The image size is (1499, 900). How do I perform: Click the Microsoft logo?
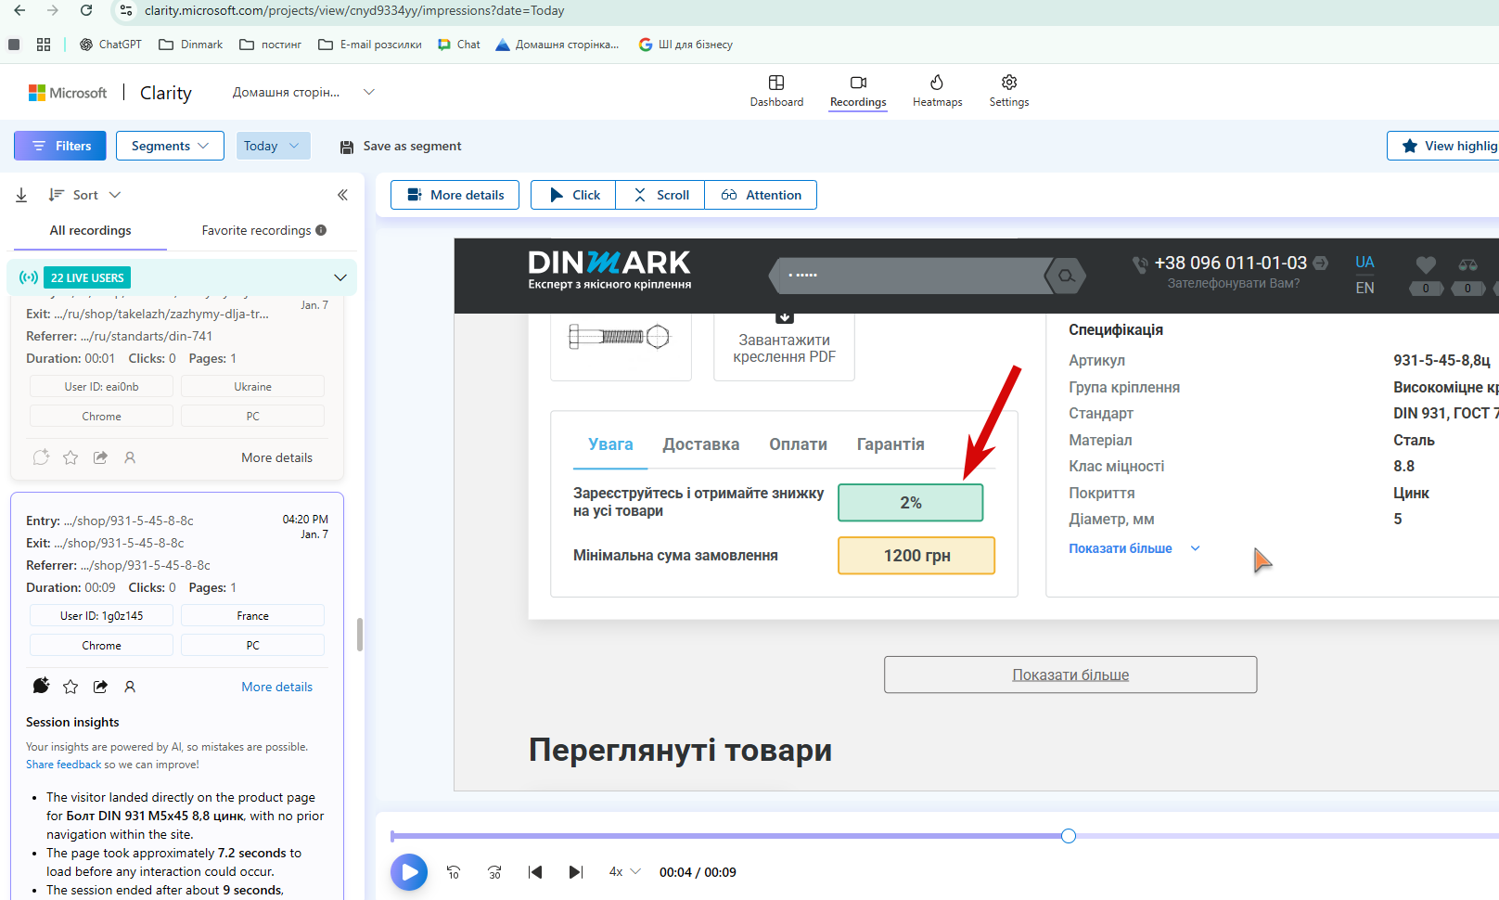tap(68, 93)
